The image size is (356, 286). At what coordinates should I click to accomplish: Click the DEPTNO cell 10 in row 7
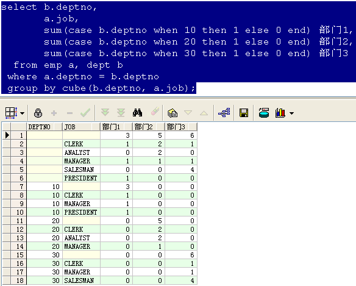click(x=44, y=187)
